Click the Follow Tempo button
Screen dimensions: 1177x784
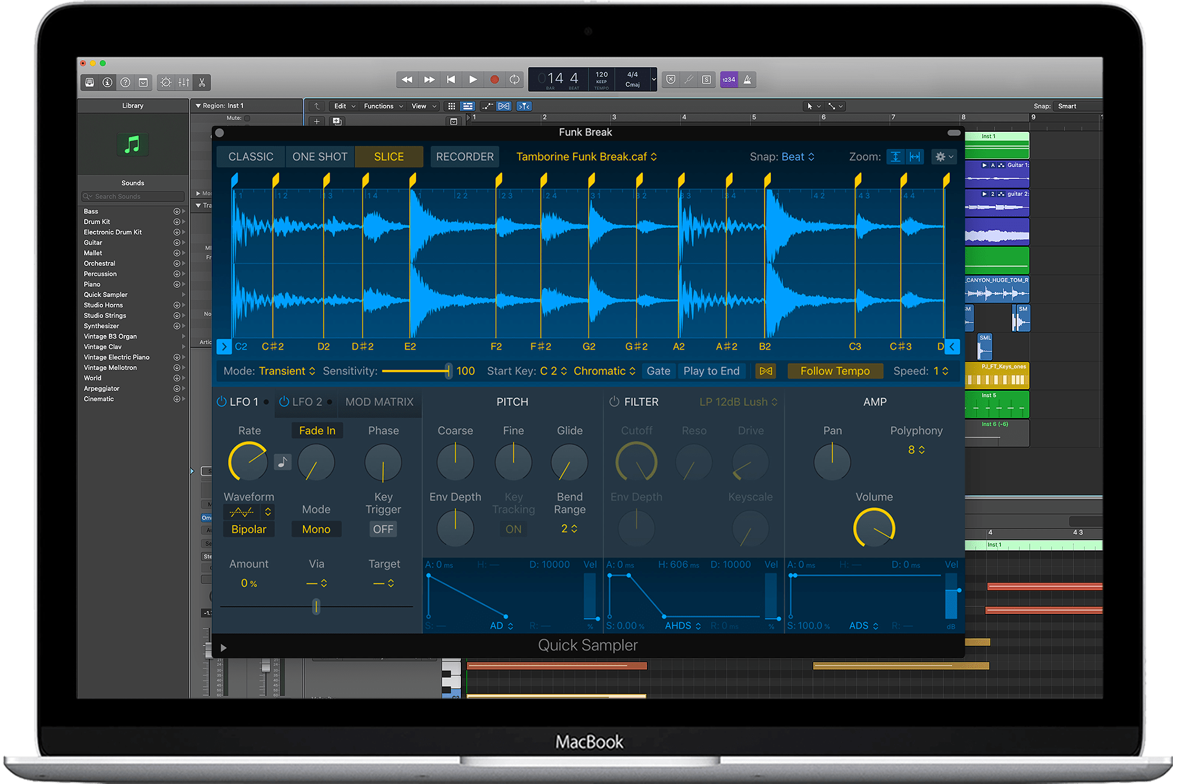[834, 371]
